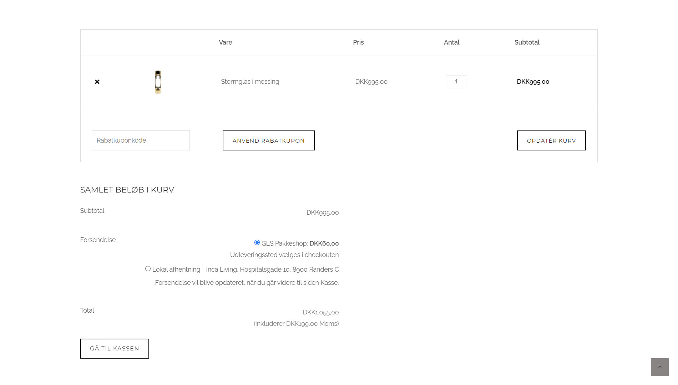Select the SAMLET BELØB I KURV heading
Viewport: 678px width, 385px height.
[127, 190]
